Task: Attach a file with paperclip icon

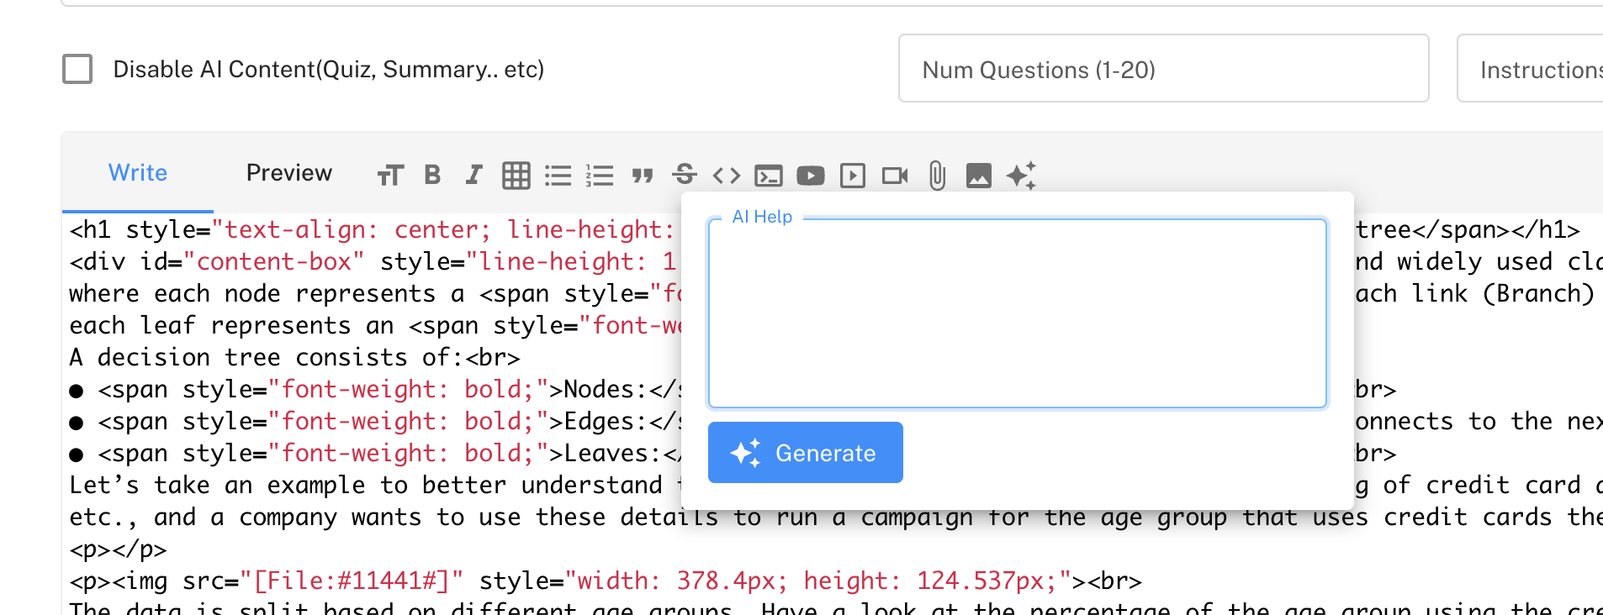Action: [937, 176]
